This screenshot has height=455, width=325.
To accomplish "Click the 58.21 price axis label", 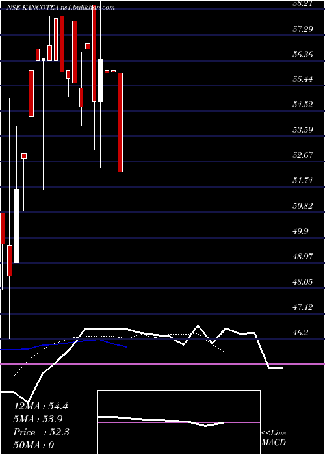I will coord(304,3).
